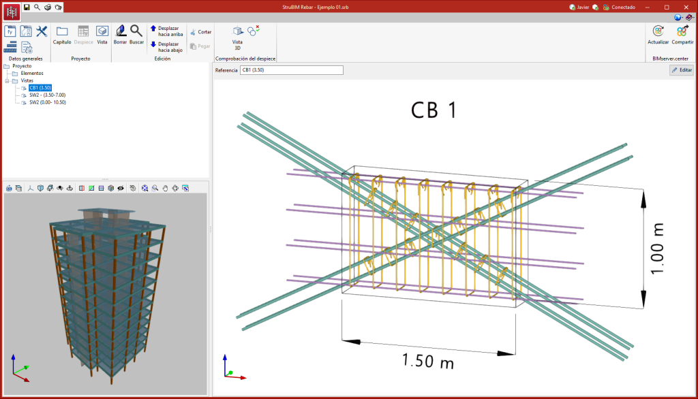Select the zoom window magnifier tool
Viewport: 698px width, 399px height.
(155, 188)
